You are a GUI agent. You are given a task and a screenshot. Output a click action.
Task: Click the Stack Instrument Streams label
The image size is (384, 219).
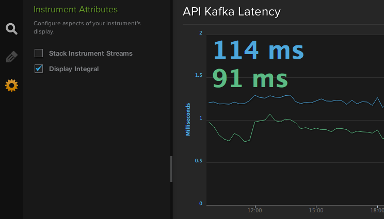coord(91,53)
